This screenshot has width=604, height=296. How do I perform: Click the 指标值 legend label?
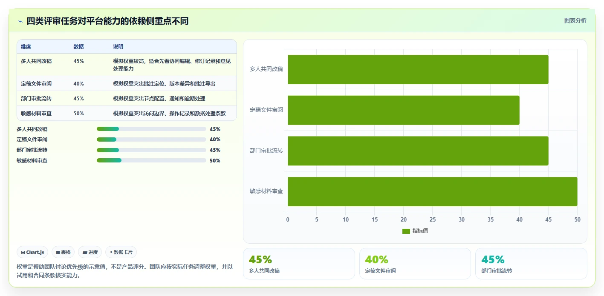[x=420, y=231]
